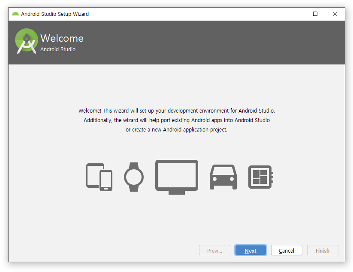Image resolution: width=353 pixels, height=272 pixels.
Task: Click the 'or create a new Android application project' line
Action: click(177, 130)
